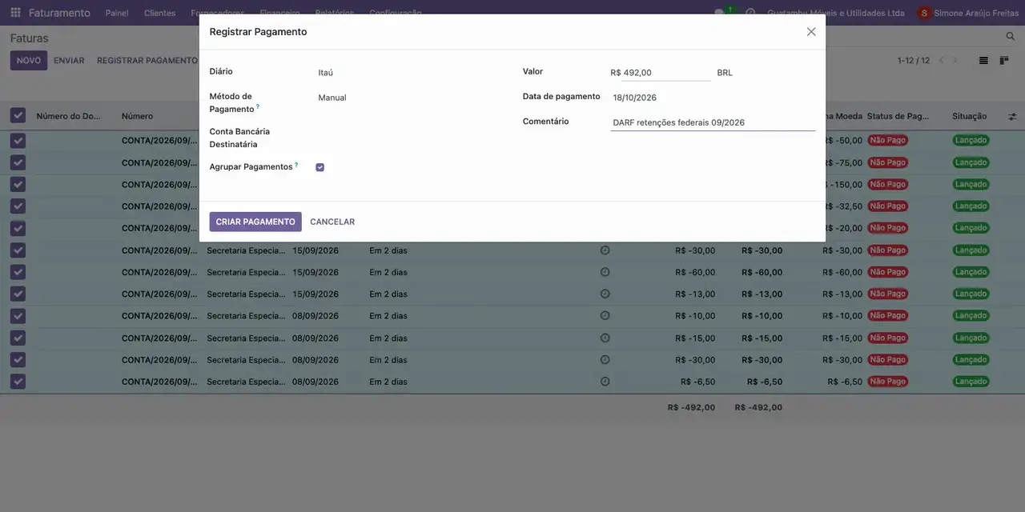This screenshot has height=512, width=1025.
Task: Click the REGISTRAR PAGAMENTO toolbar button
Action: click(147, 61)
